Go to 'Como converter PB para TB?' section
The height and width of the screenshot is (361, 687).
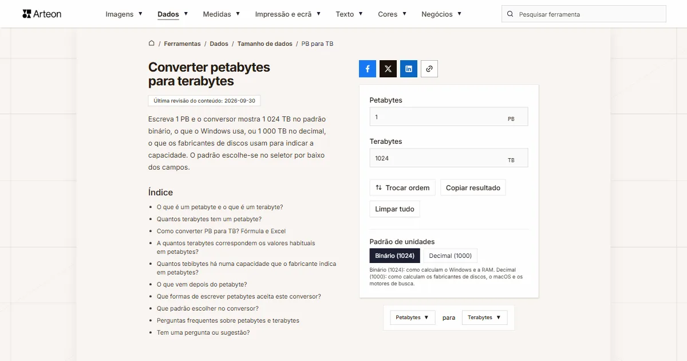[x=221, y=231]
